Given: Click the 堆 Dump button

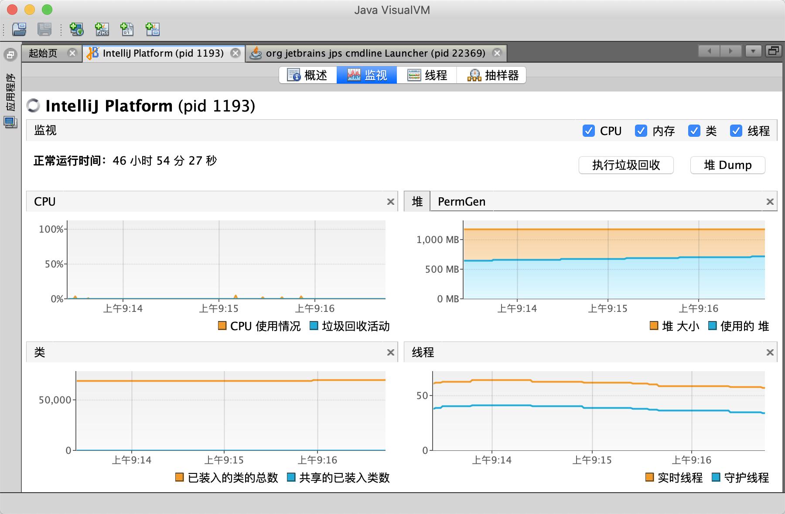Looking at the screenshot, I should (727, 165).
